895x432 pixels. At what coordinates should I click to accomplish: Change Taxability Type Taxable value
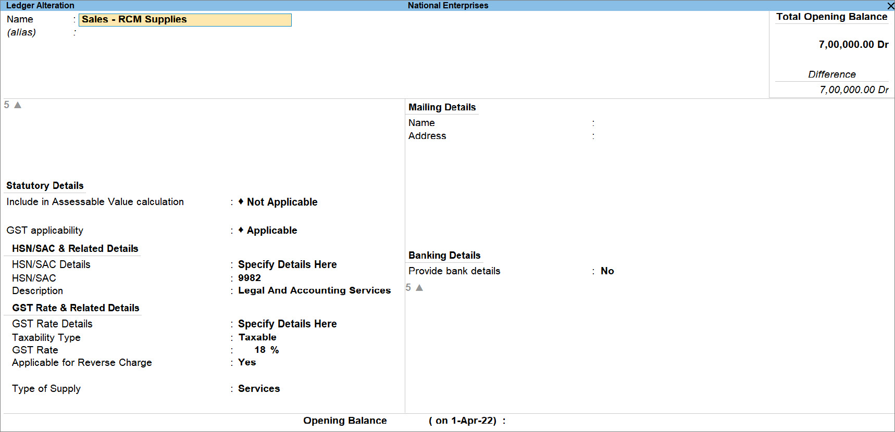click(257, 337)
